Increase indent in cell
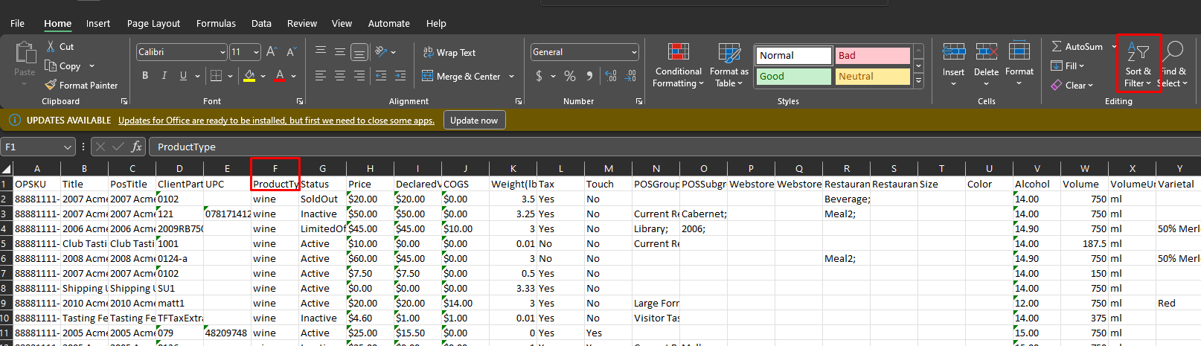This screenshot has height=346, width=1201. [x=400, y=75]
